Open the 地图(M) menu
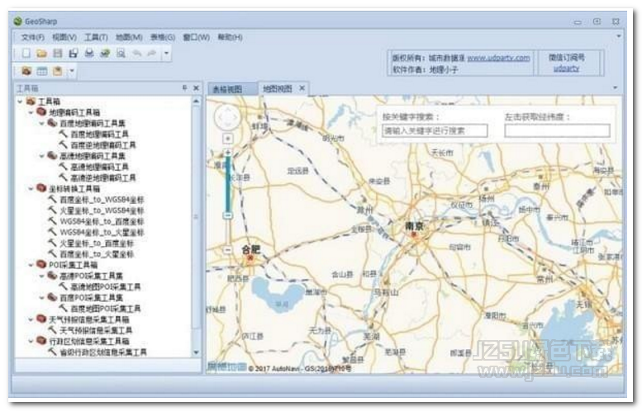 [129, 37]
